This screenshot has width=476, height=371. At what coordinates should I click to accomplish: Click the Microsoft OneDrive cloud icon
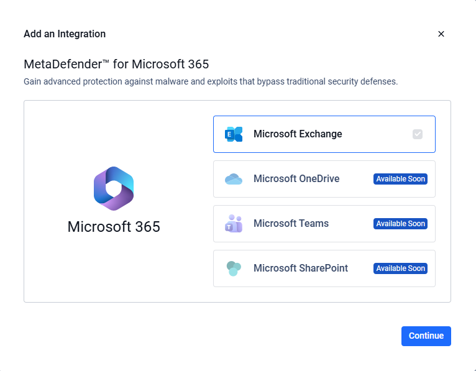(x=234, y=179)
